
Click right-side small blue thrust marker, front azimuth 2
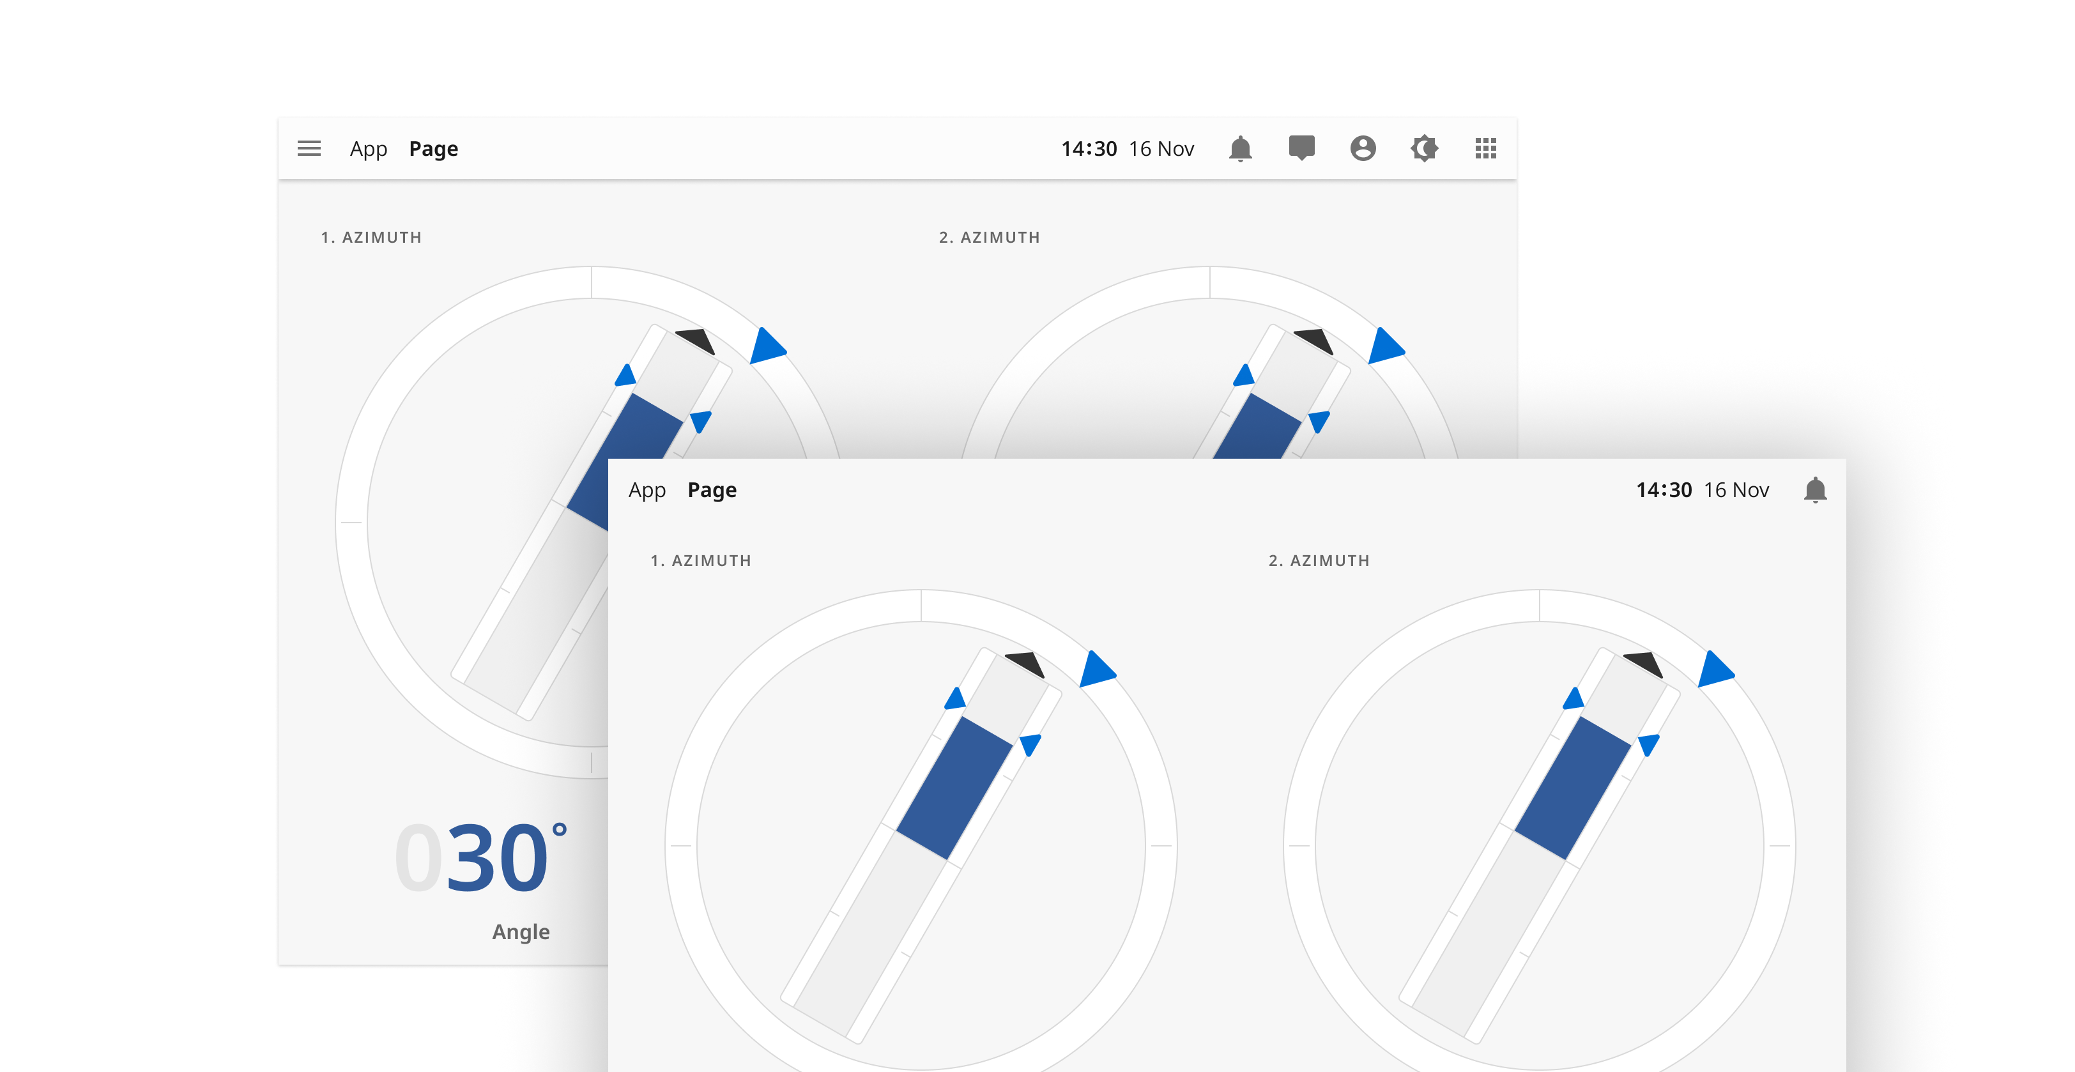pyautogui.click(x=1650, y=744)
